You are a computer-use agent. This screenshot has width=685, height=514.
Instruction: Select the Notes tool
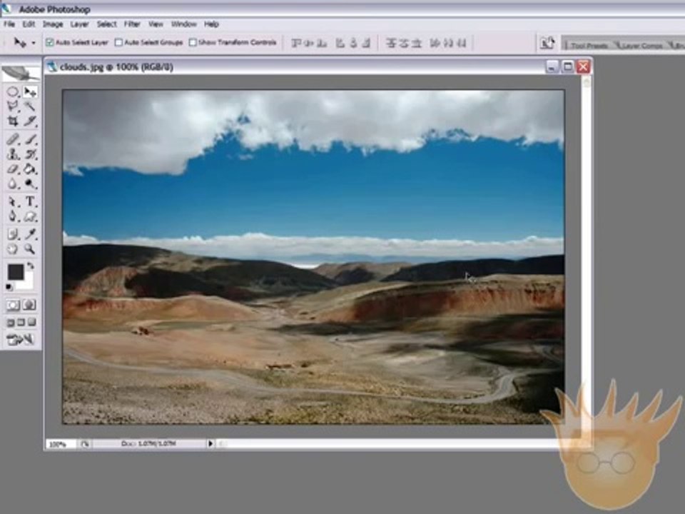pyautogui.click(x=13, y=235)
